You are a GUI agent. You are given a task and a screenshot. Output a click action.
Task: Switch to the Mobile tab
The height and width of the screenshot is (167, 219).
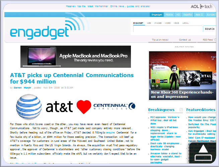[169, 14]
